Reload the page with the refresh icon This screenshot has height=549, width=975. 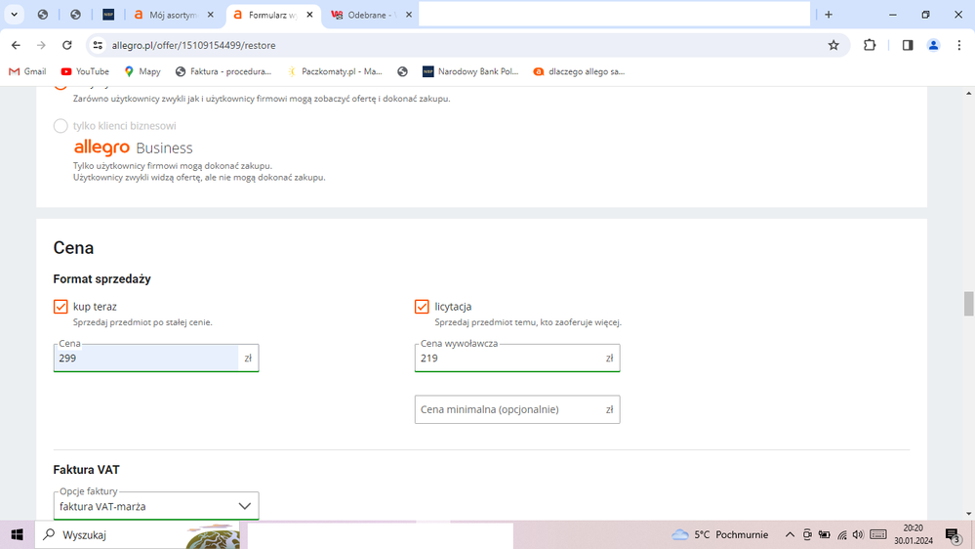pyautogui.click(x=66, y=45)
